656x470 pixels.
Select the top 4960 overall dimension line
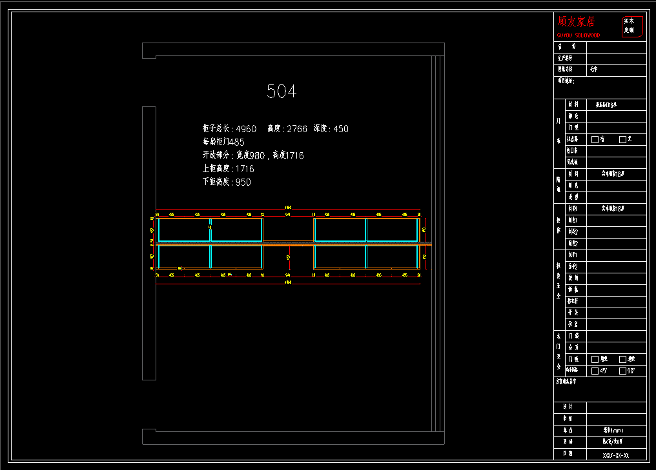pos(288,210)
